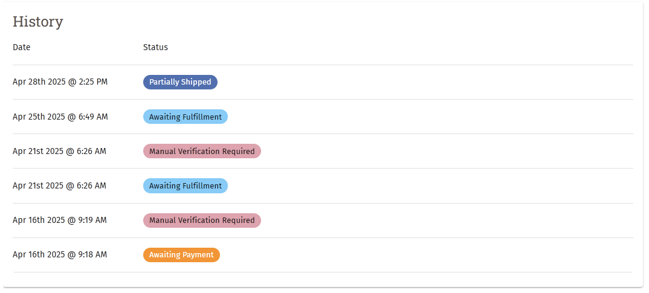649x293 pixels.
Task: Select the Awaiting Payment status badge
Action: click(181, 255)
